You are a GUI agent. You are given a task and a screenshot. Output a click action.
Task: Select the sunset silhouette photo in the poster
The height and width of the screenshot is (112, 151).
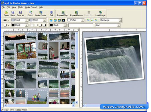click(x=15, y=36)
